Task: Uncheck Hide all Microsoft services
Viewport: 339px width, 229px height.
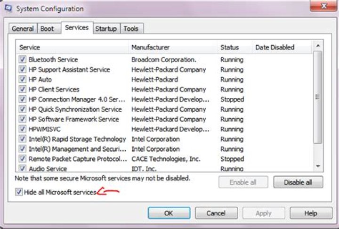Action: click(x=19, y=192)
